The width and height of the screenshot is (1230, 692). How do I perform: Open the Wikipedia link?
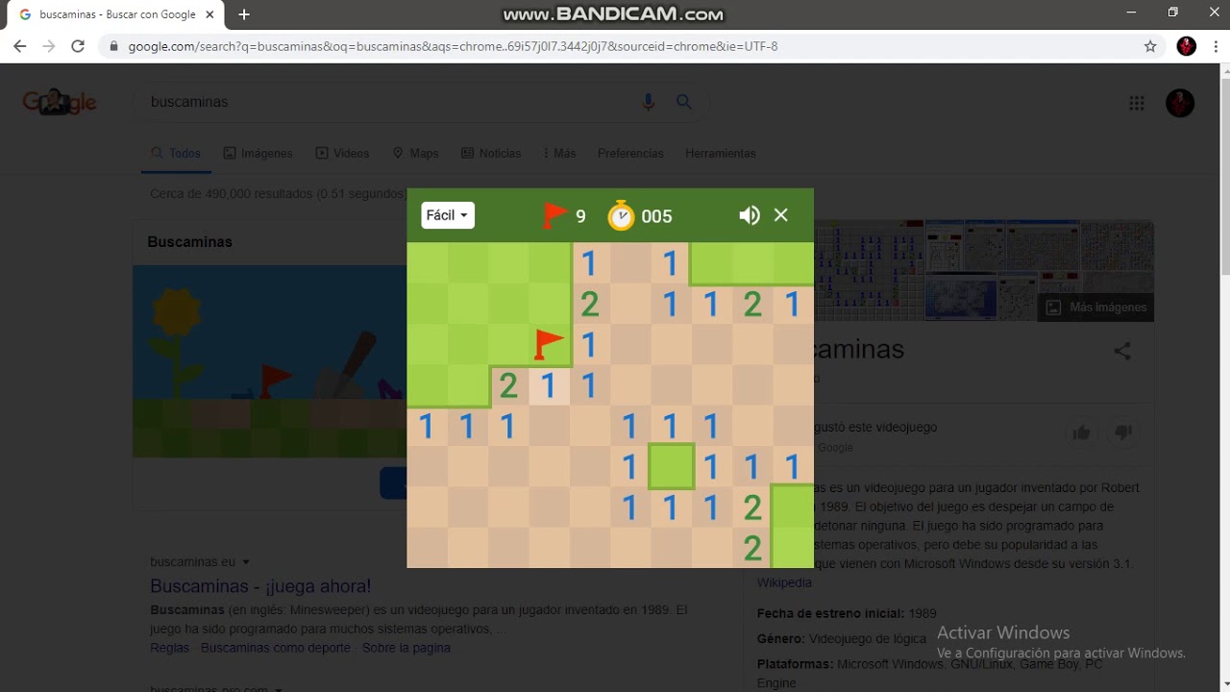pos(784,582)
